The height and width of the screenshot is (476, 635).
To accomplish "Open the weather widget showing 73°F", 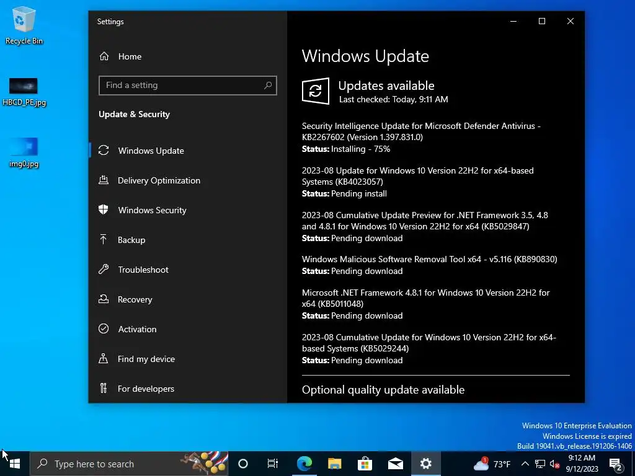I will (492, 464).
